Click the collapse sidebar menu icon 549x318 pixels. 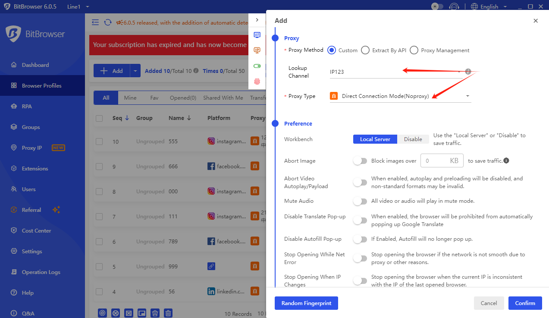95,22
